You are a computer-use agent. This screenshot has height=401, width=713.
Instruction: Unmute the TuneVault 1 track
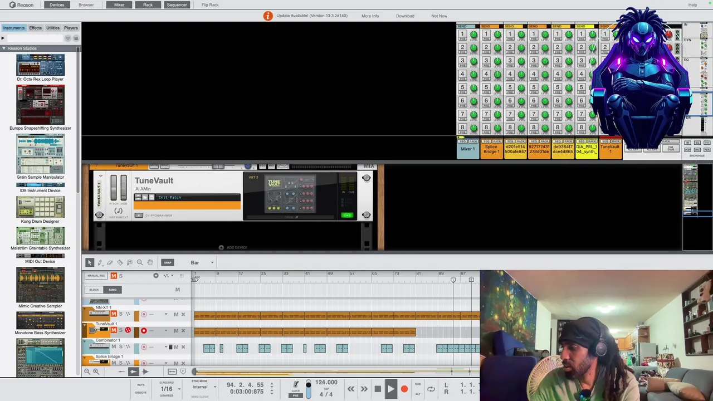tap(114, 331)
